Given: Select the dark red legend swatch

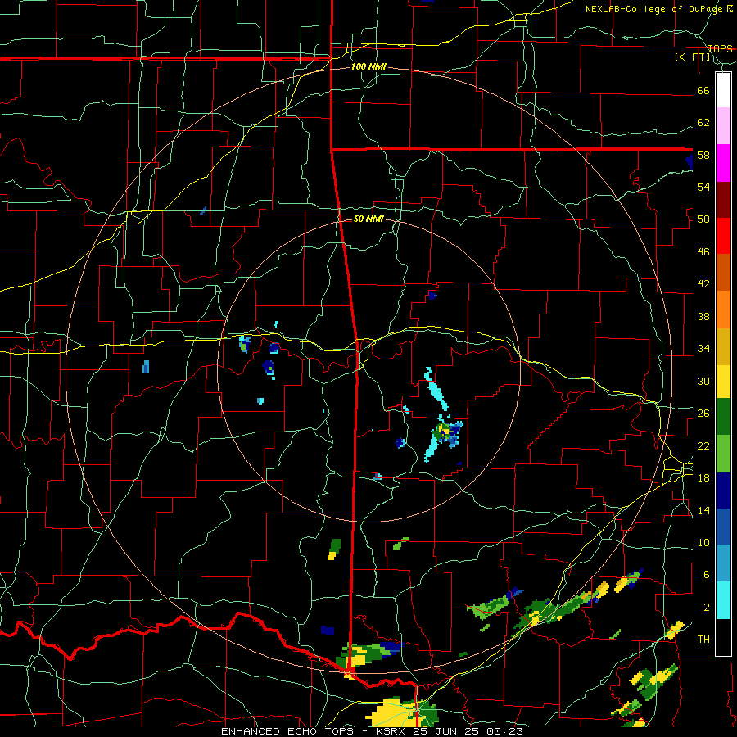Looking at the screenshot, I should [x=723, y=199].
